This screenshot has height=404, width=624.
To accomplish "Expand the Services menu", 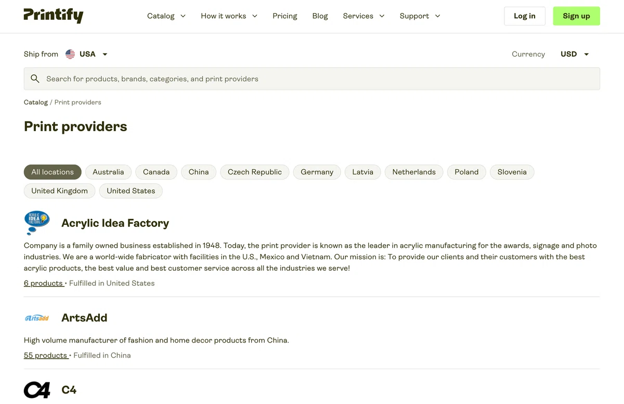I will coord(364,16).
